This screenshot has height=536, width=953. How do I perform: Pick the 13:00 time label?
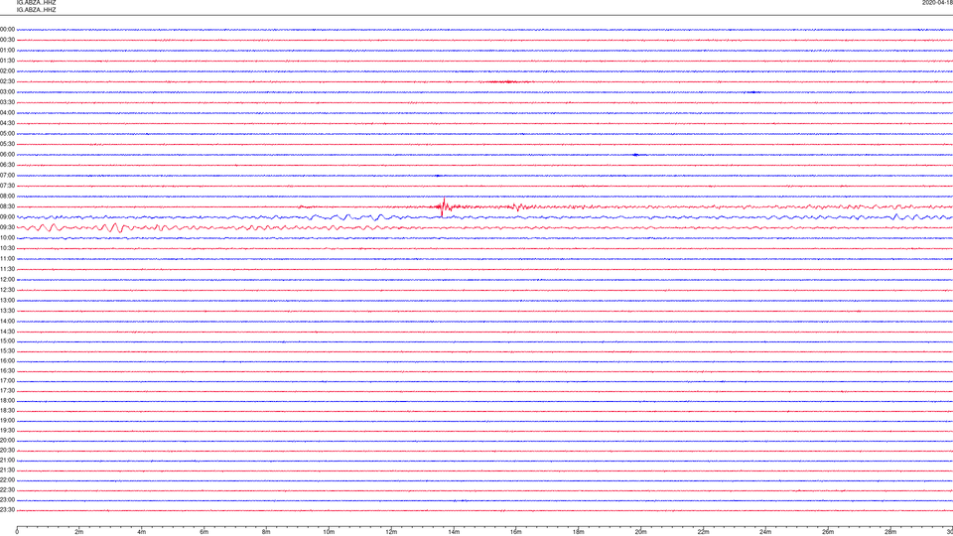7,300
